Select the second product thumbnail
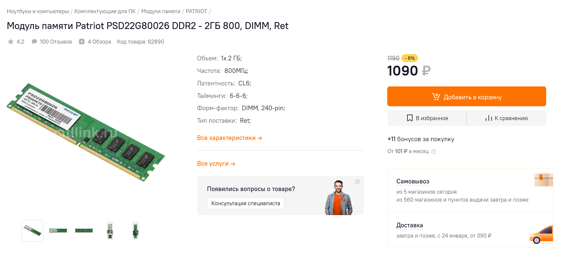Image resolution: width=564 pixels, height=258 pixels. [x=58, y=231]
